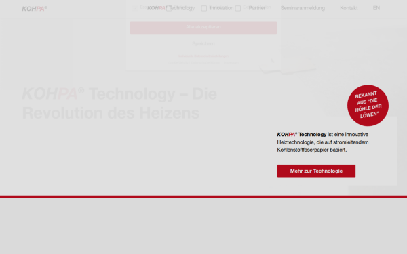Image resolution: width=407 pixels, height=254 pixels.
Task: Go to the Partner page
Action: [256, 8]
